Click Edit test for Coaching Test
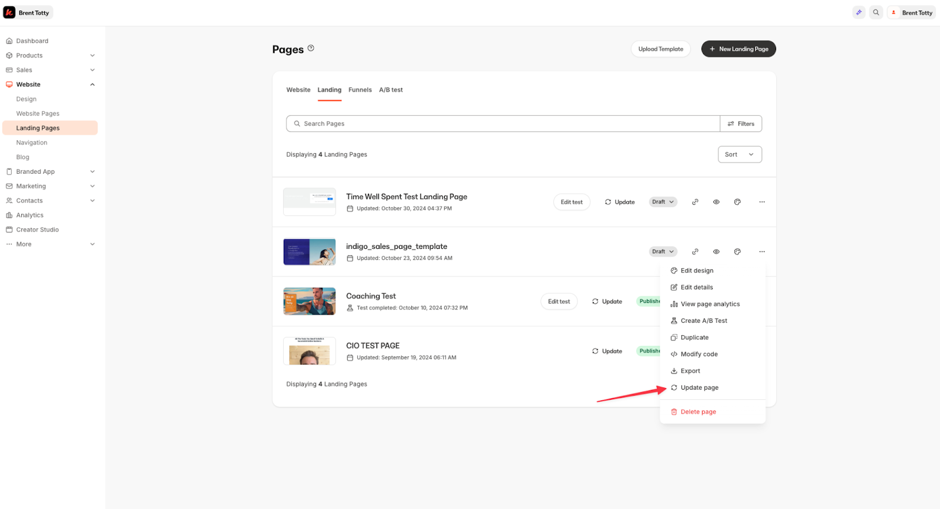Viewport: 940px width, 509px height. pos(559,302)
